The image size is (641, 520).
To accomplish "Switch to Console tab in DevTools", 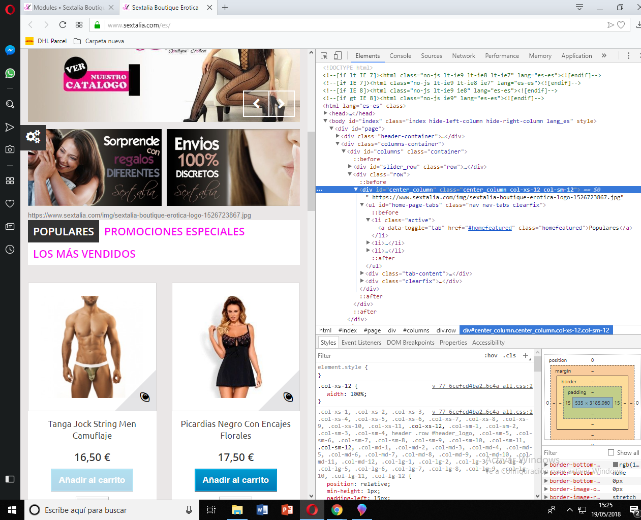I will coord(400,56).
